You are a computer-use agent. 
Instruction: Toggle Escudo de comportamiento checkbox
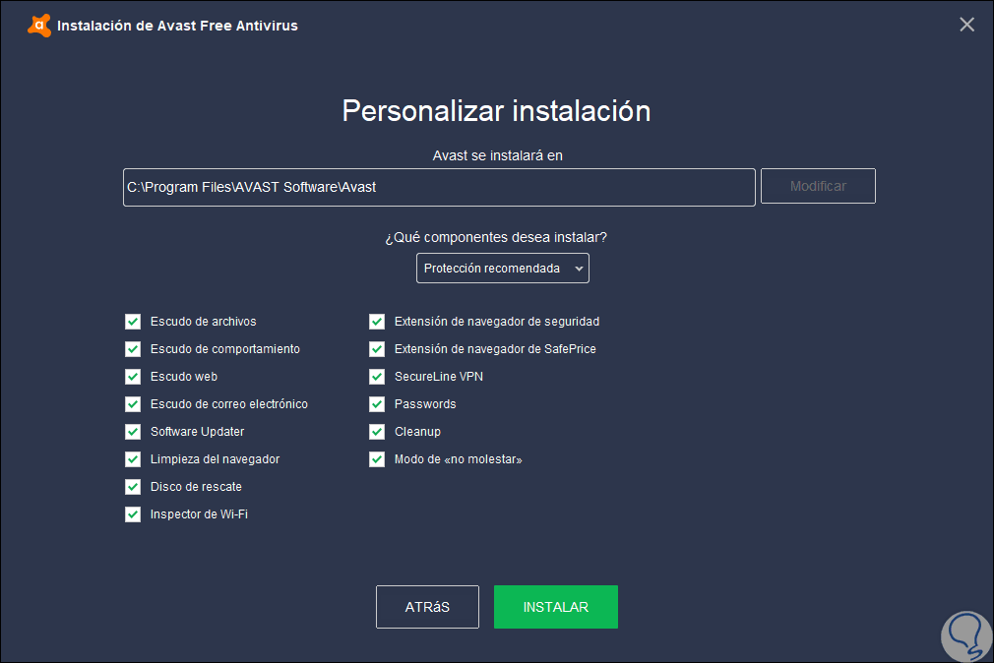[133, 349]
